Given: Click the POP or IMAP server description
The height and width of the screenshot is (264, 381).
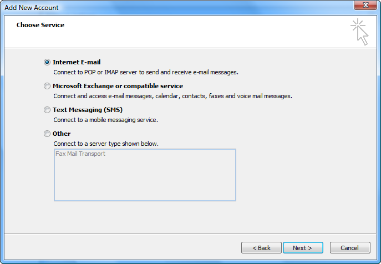Looking at the screenshot, I should (146, 72).
